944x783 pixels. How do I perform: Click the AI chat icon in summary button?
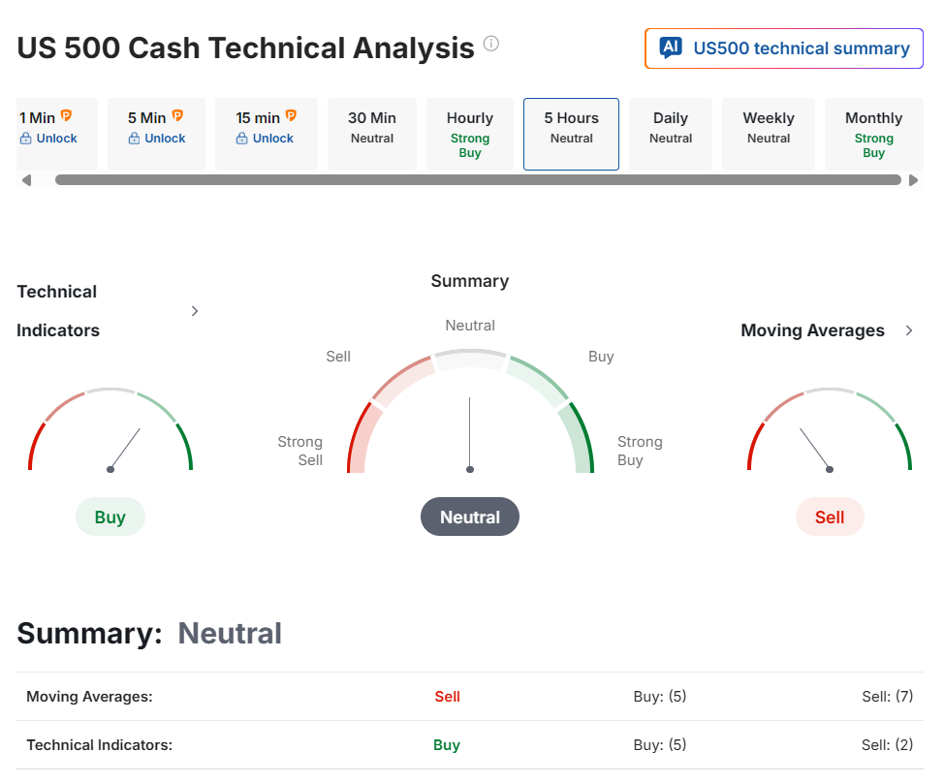(x=670, y=48)
